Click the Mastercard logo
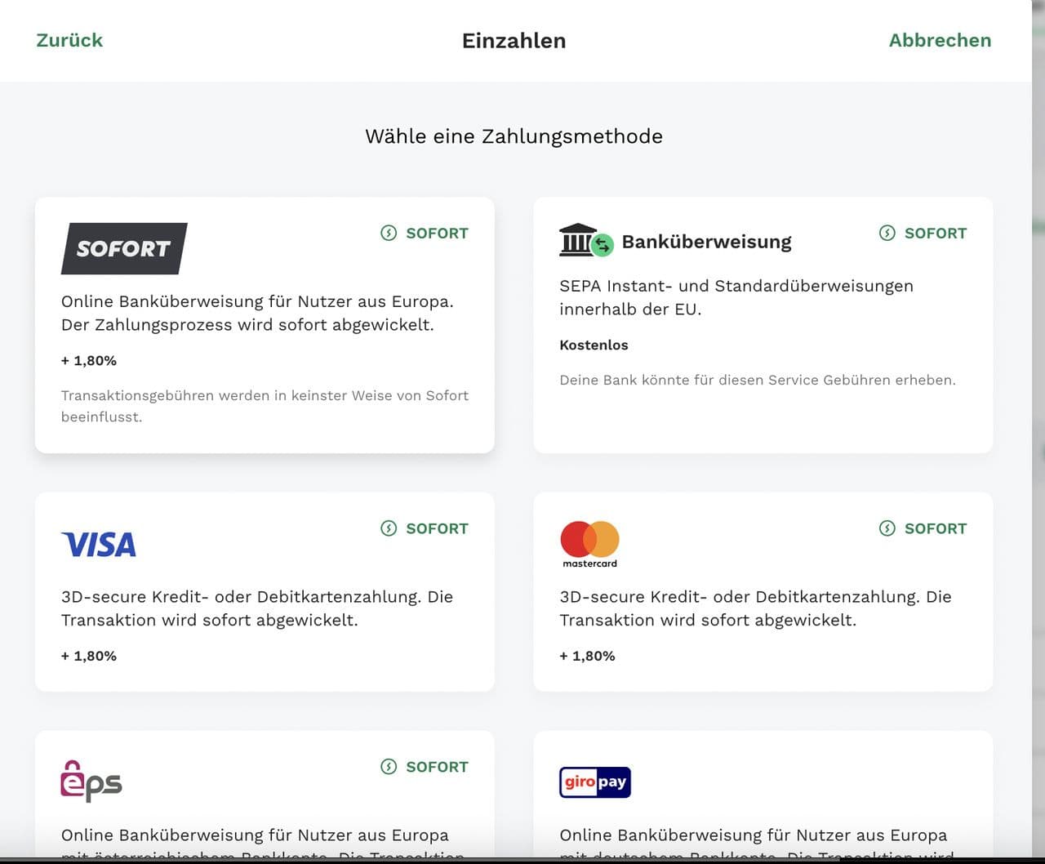The width and height of the screenshot is (1045, 864). [589, 544]
